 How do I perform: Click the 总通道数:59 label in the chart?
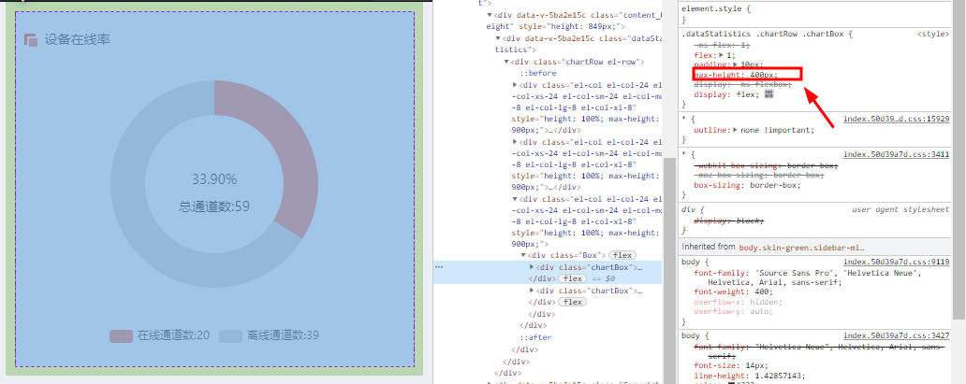pyautogui.click(x=214, y=206)
